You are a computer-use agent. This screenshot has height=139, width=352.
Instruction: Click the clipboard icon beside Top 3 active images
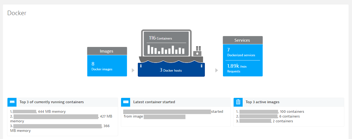click(x=238, y=102)
